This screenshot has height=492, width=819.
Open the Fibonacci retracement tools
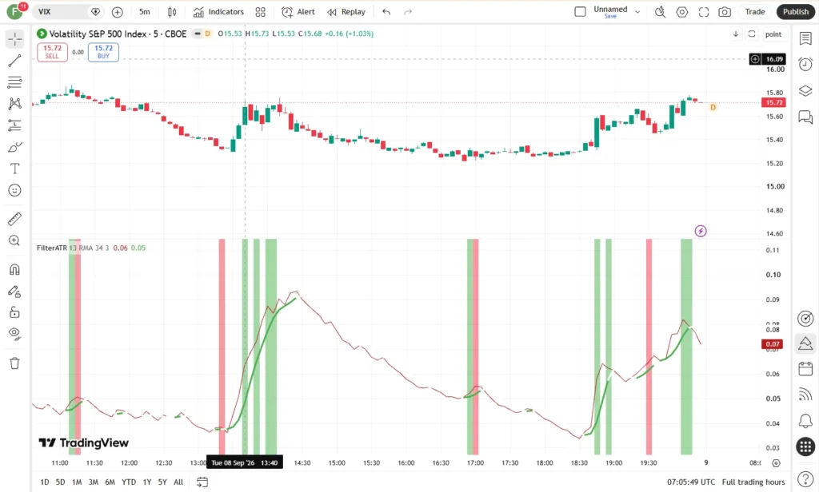click(14, 82)
